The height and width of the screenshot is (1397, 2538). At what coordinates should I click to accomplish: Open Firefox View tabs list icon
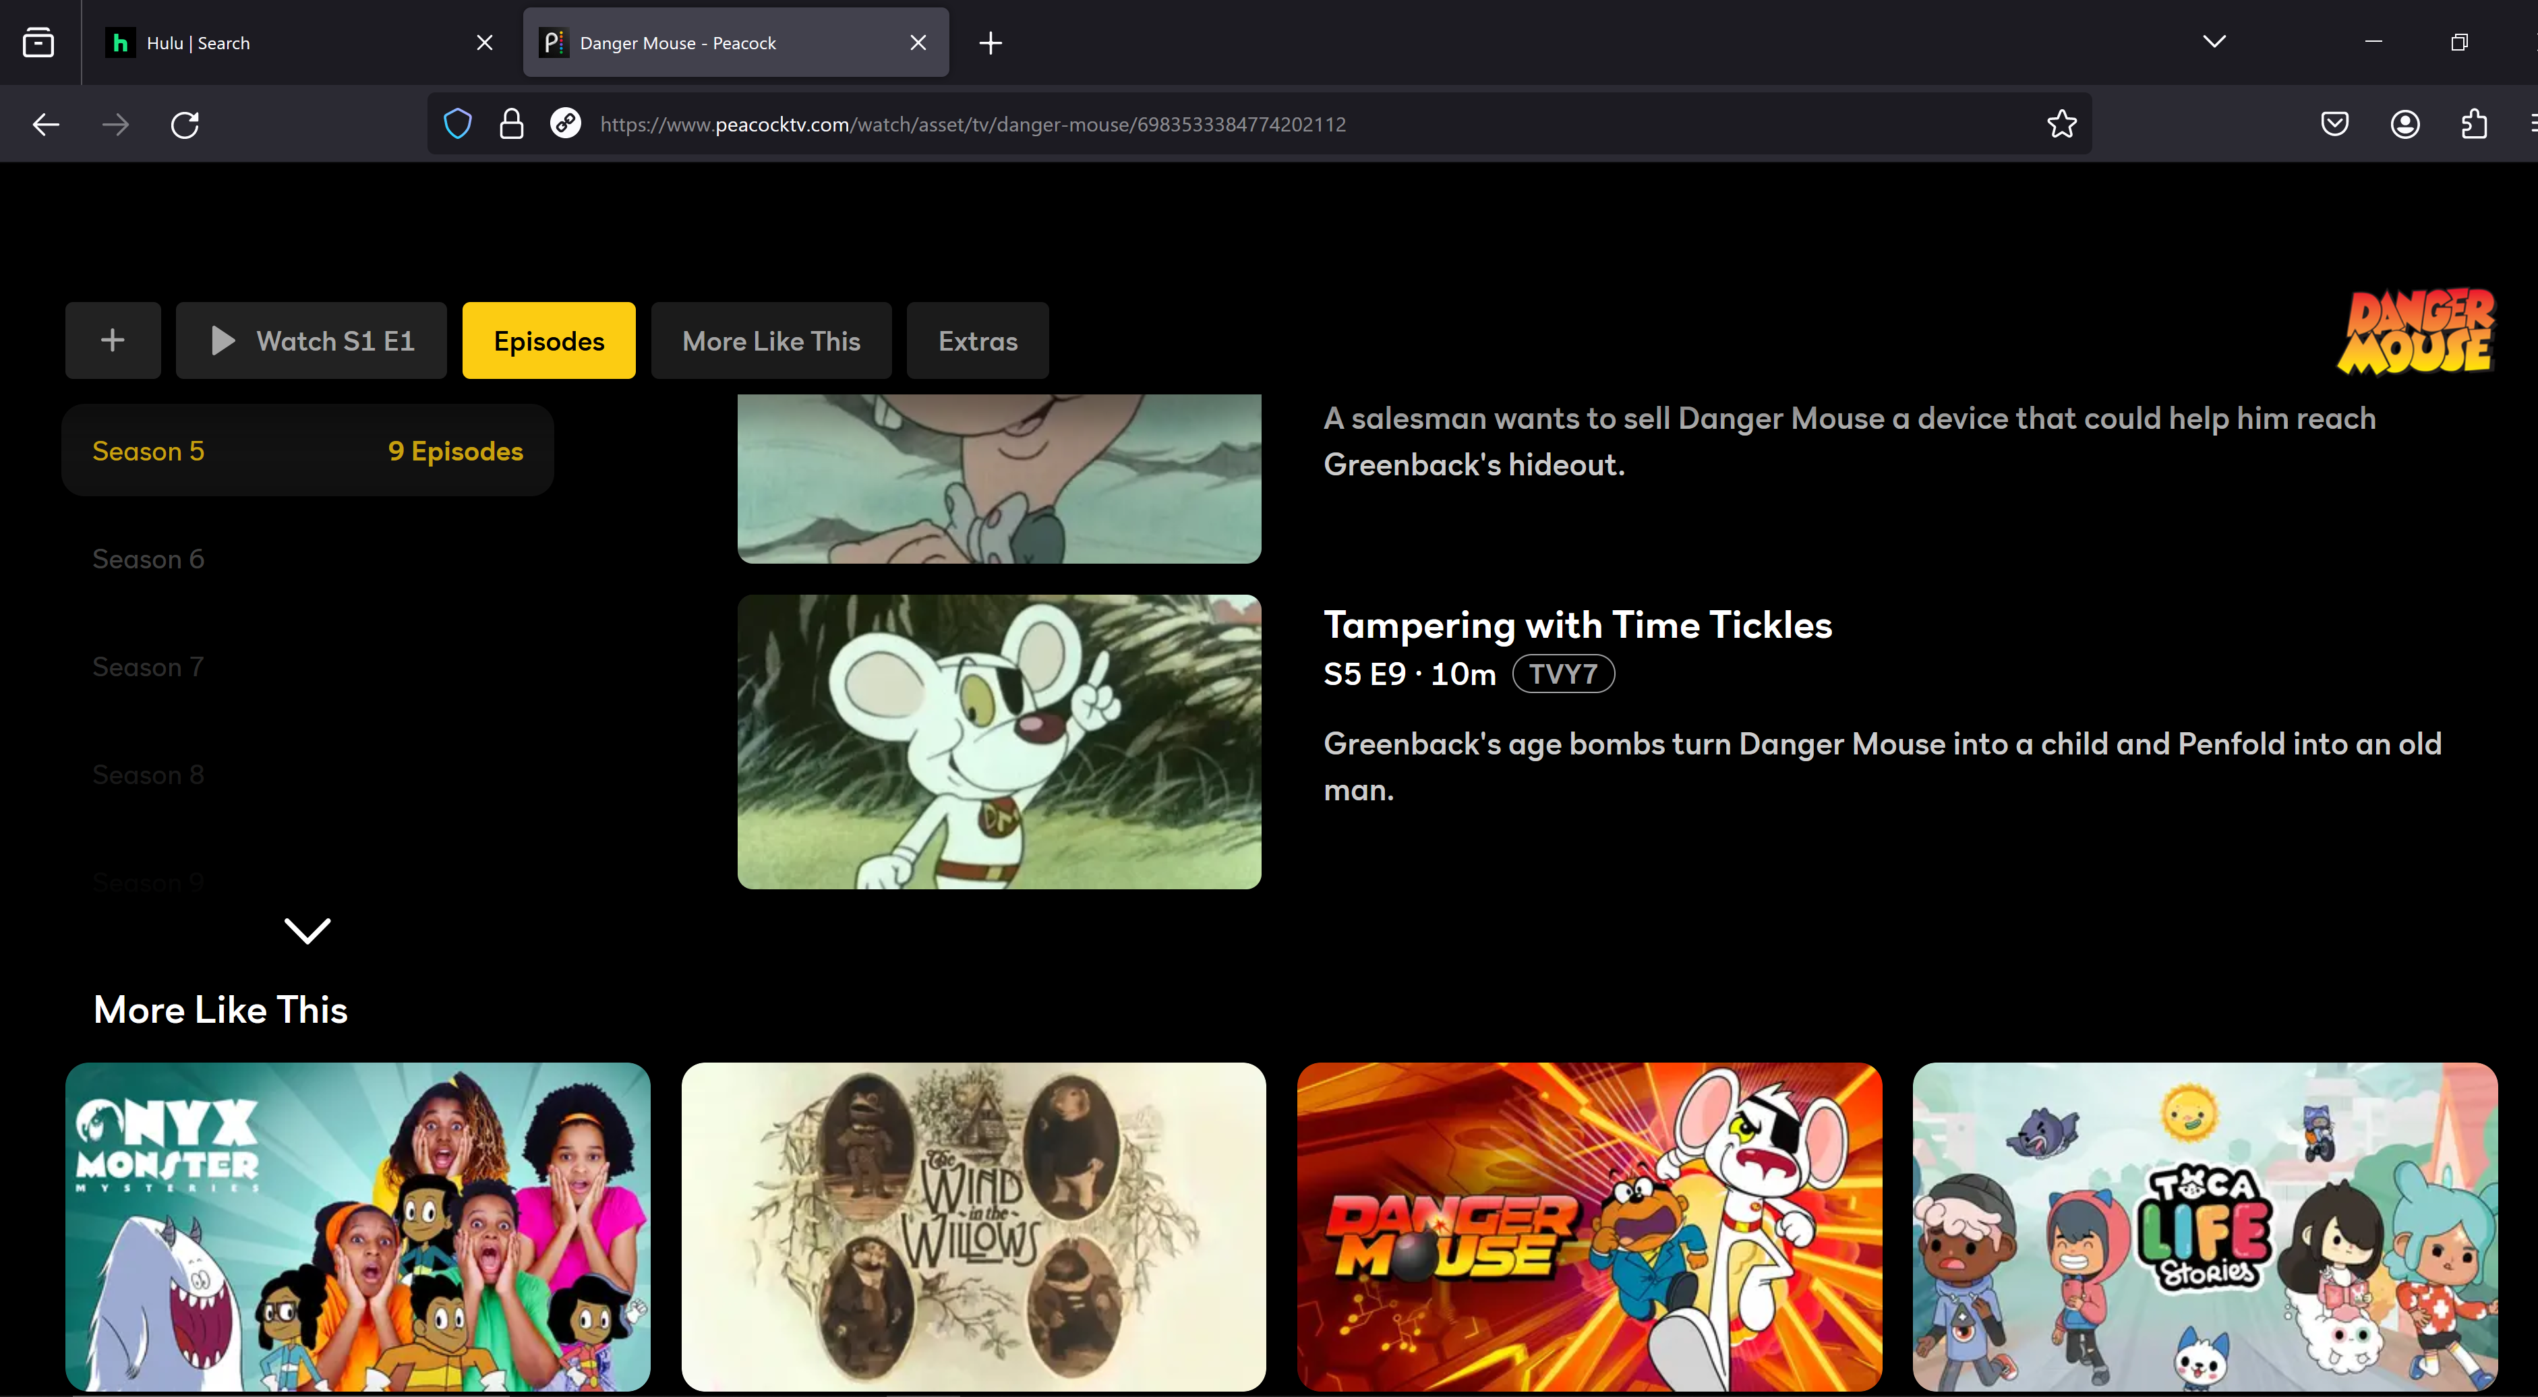point(38,42)
